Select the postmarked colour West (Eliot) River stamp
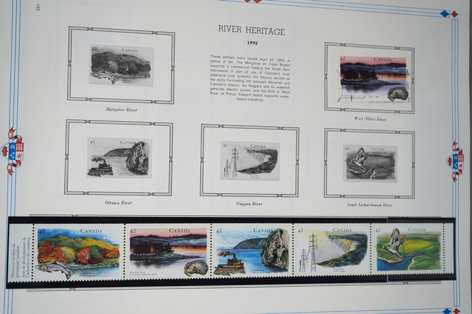 [373, 79]
